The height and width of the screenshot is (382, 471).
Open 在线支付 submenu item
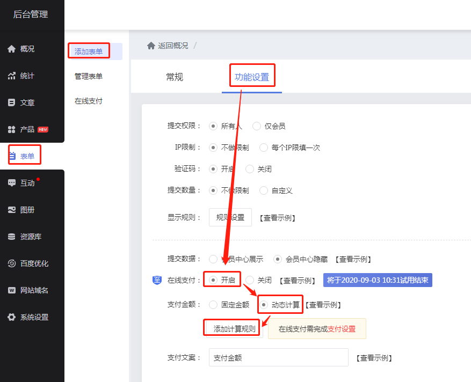tap(89, 101)
